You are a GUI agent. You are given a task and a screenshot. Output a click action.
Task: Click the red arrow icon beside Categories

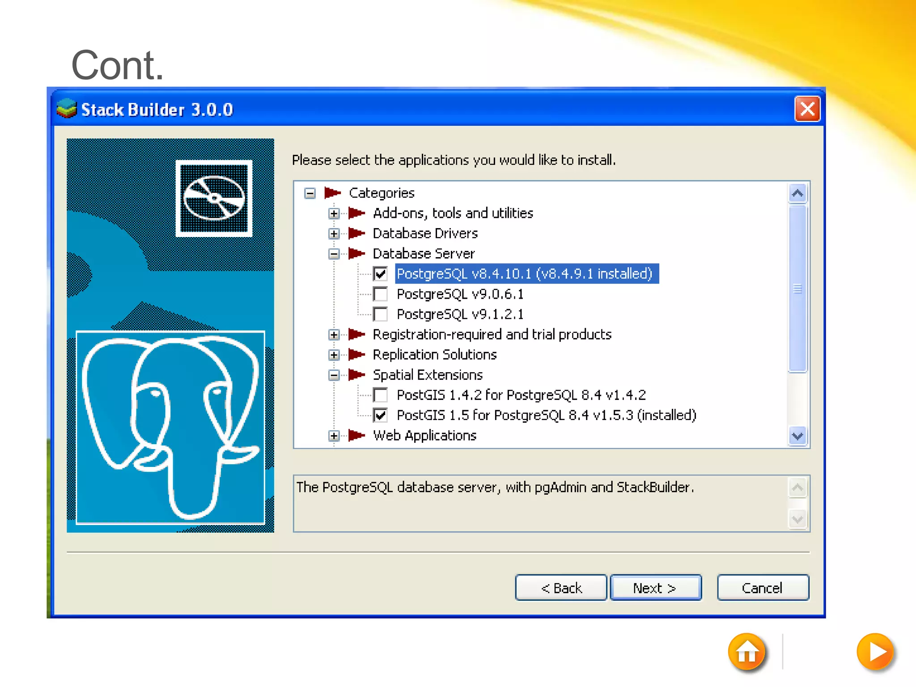[x=332, y=193]
